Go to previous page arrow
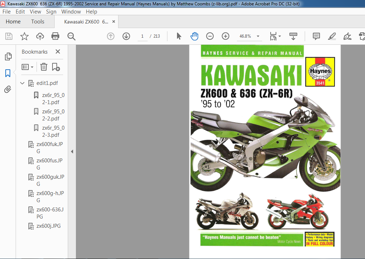 pos(111,36)
